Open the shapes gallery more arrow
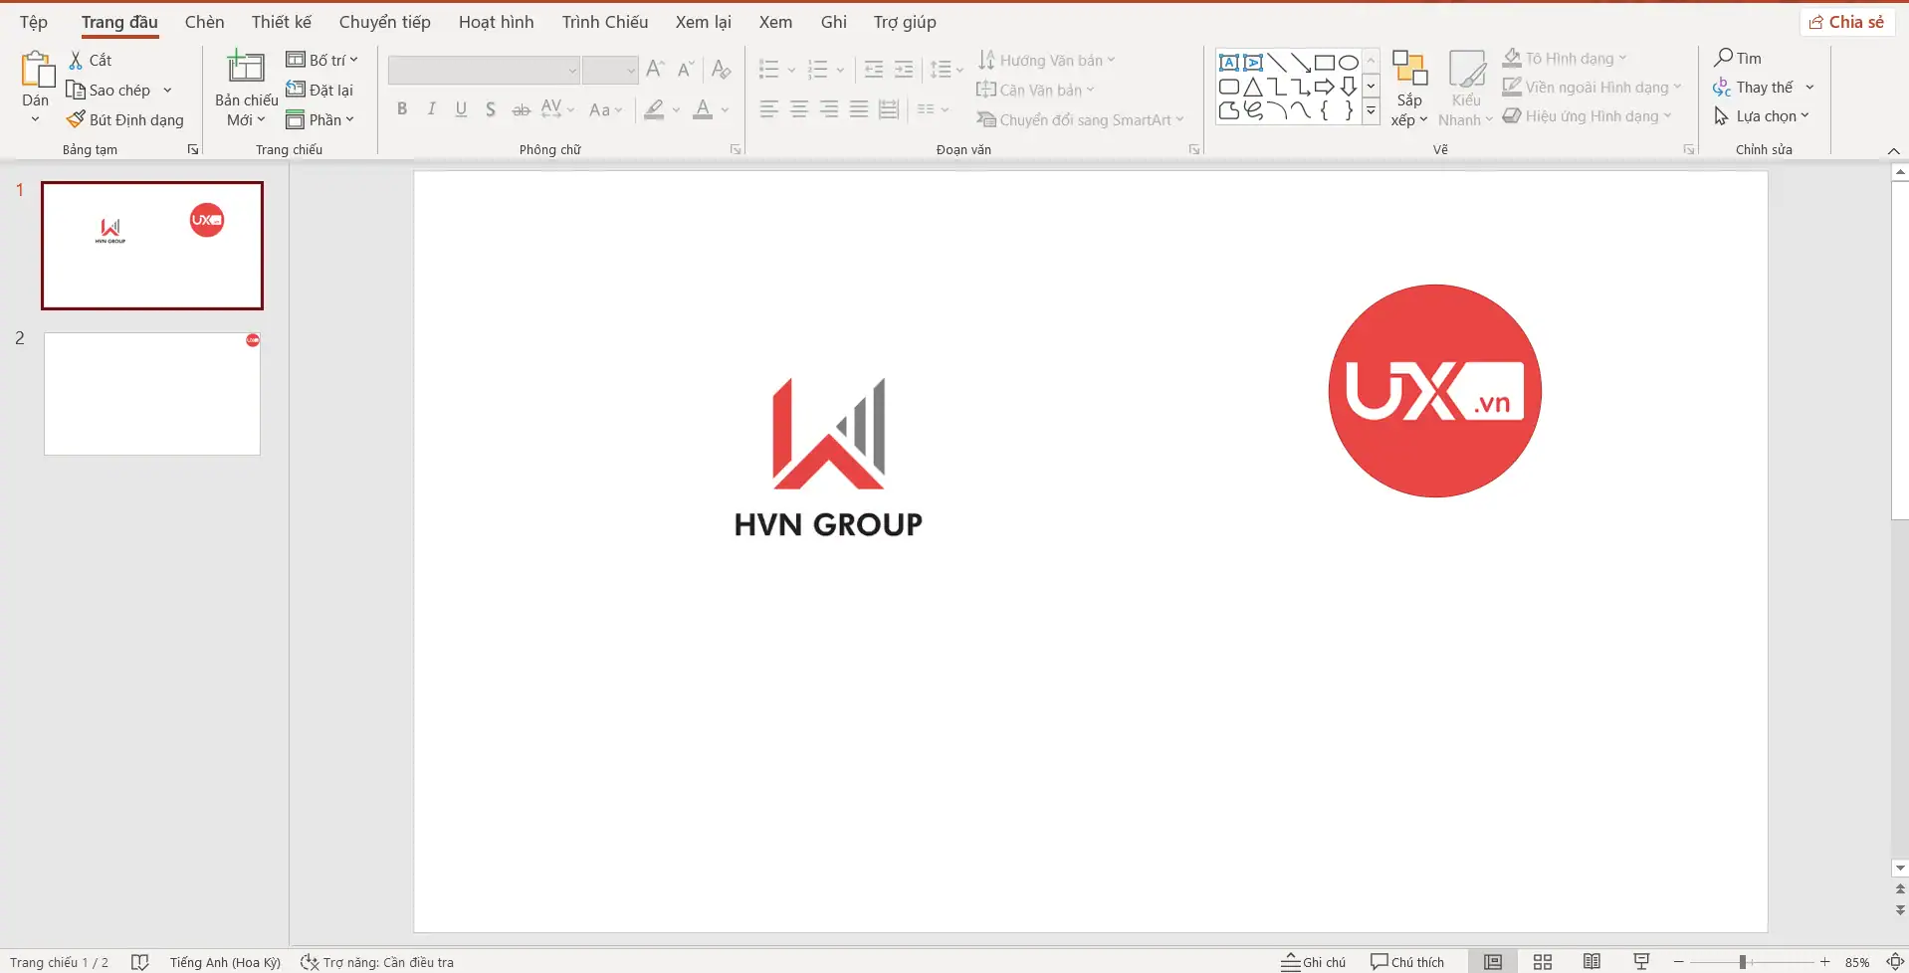 click(x=1371, y=111)
